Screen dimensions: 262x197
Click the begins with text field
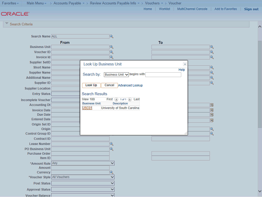tap(163, 75)
